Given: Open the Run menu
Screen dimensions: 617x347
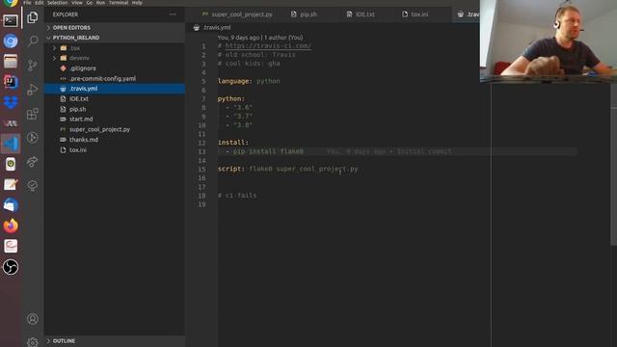Looking at the screenshot, I should [100, 2].
